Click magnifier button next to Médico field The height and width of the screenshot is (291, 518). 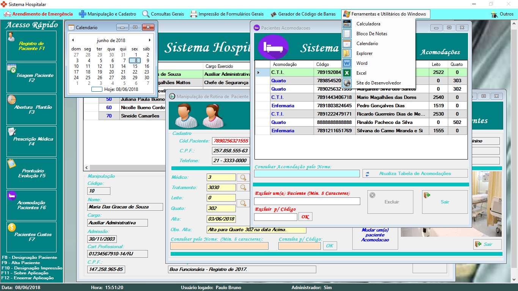tap(243, 177)
